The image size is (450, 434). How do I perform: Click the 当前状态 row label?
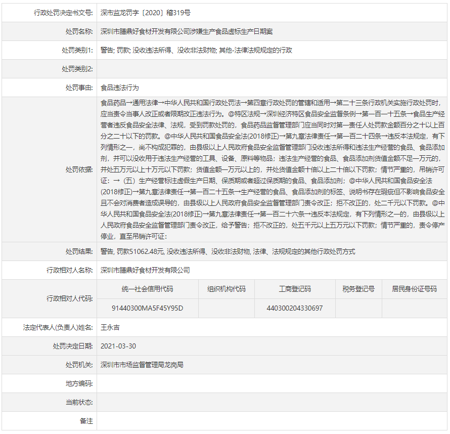tap(79, 402)
